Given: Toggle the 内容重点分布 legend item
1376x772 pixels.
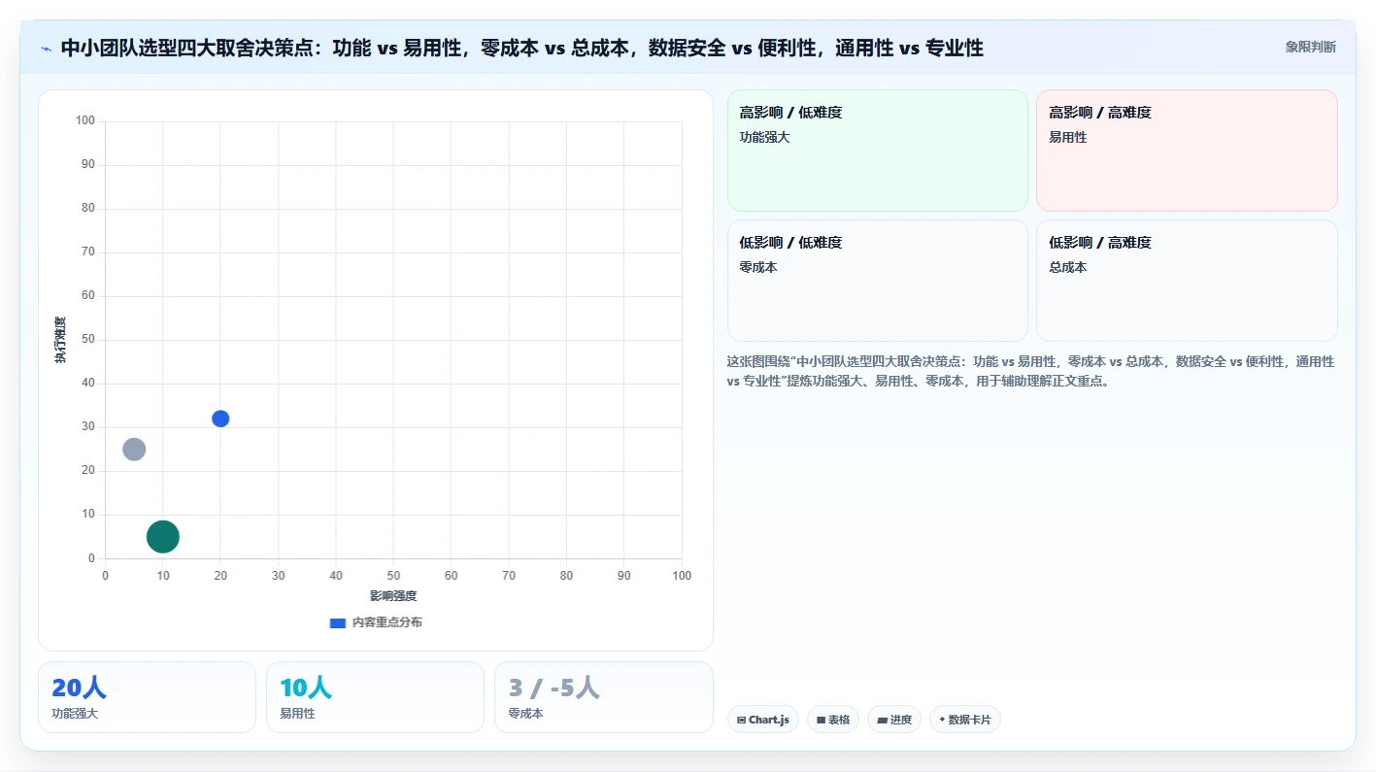Looking at the screenshot, I should (x=376, y=622).
